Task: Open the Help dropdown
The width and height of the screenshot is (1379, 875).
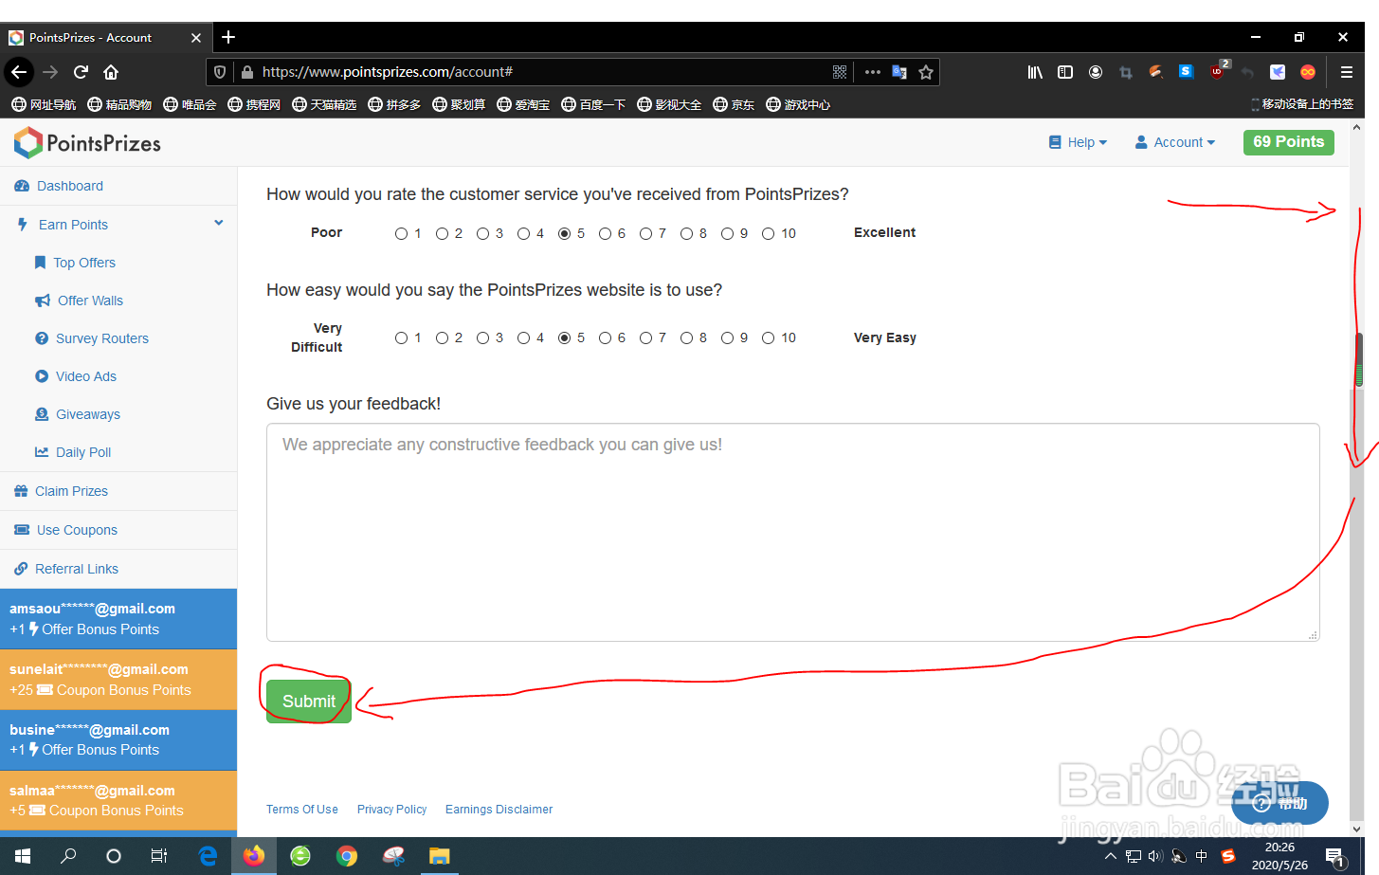Action: pos(1078,142)
